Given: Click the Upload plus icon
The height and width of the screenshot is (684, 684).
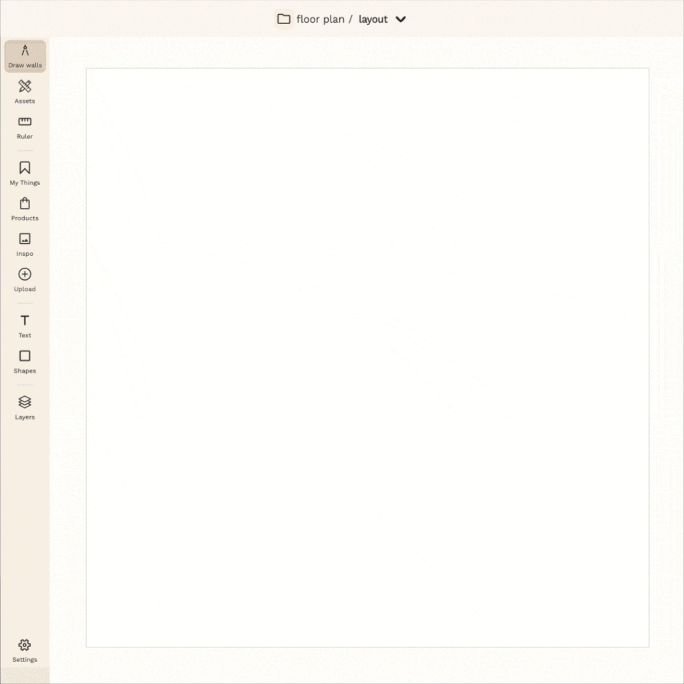Looking at the screenshot, I should (25, 275).
